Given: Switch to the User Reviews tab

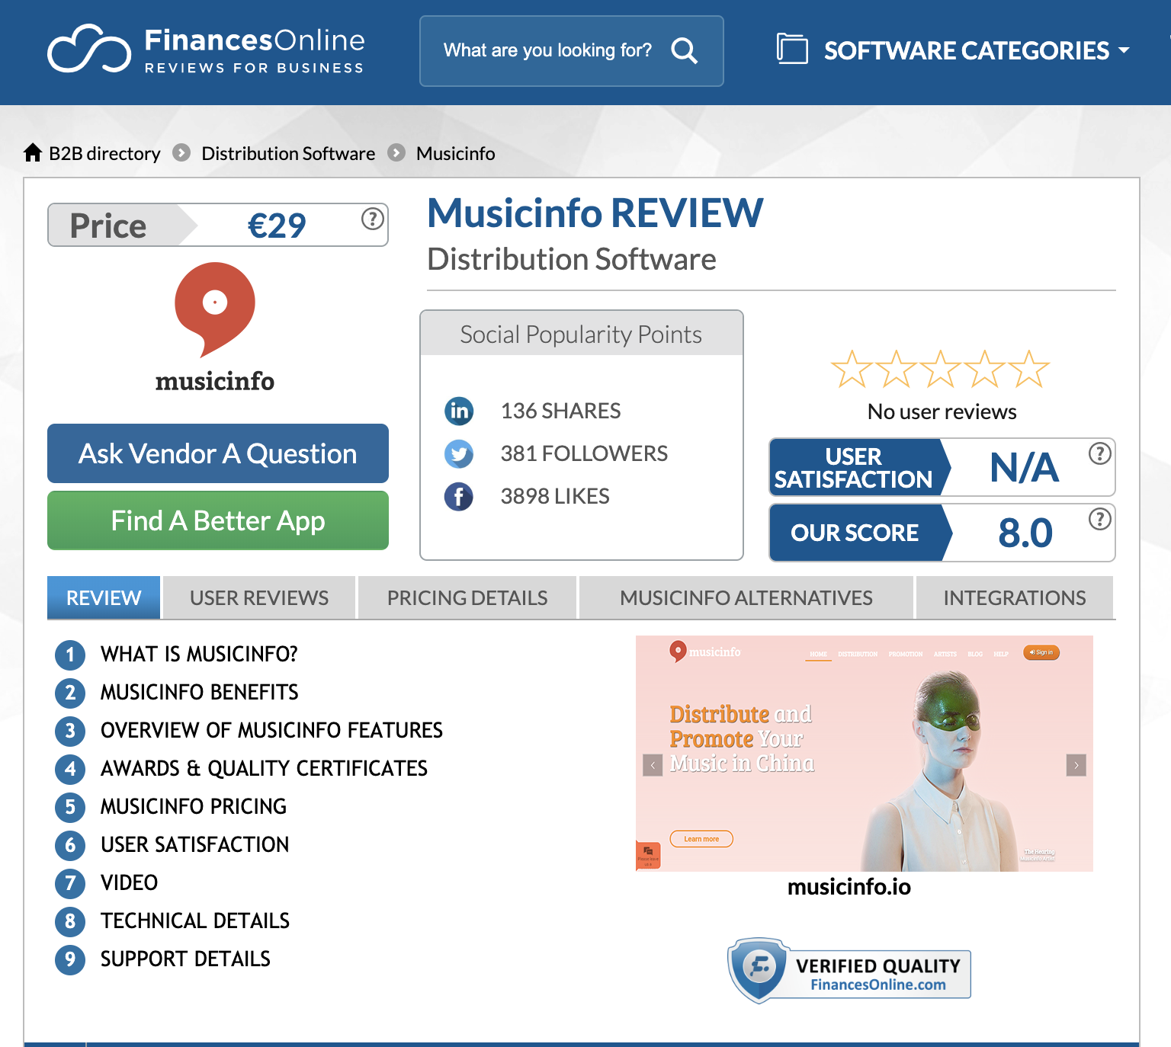Looking at the screenshot, I should pos(259,597).
